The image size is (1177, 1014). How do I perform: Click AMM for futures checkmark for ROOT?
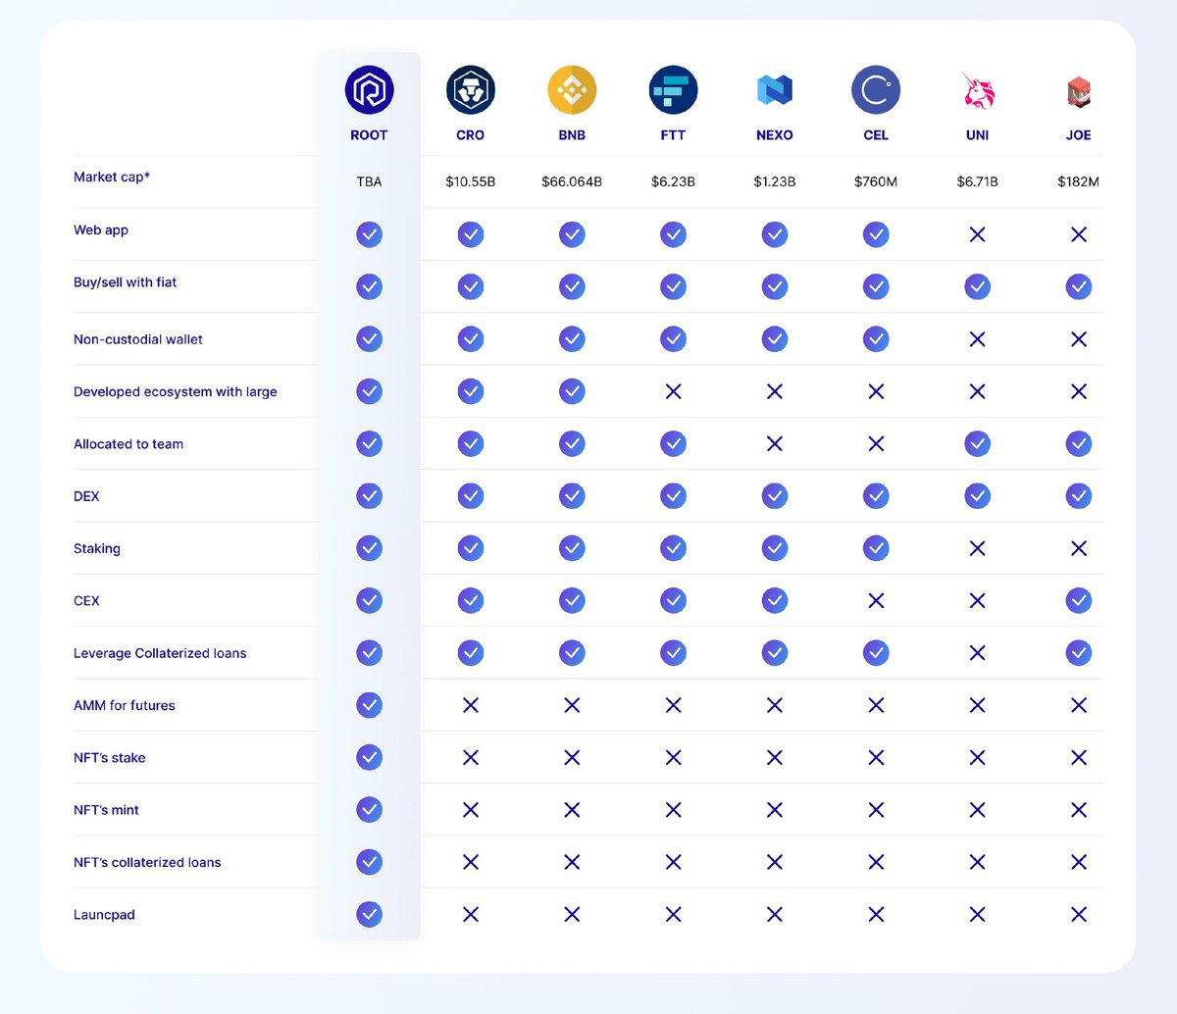point(369,705)
